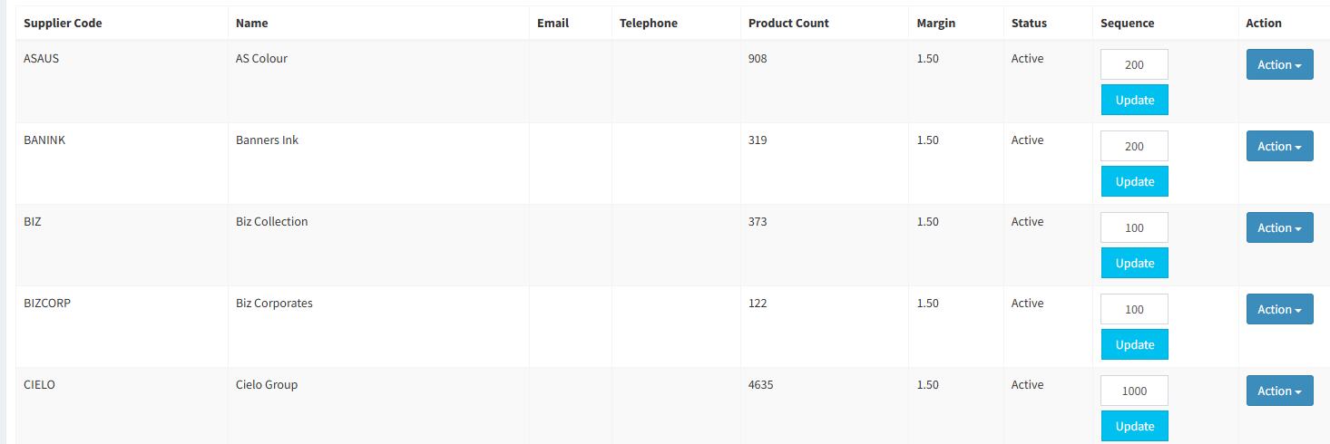This screenshot has height=444, width=1330.
Task: Expand Action menu for Biz Collection
Action: point(1279,227)
